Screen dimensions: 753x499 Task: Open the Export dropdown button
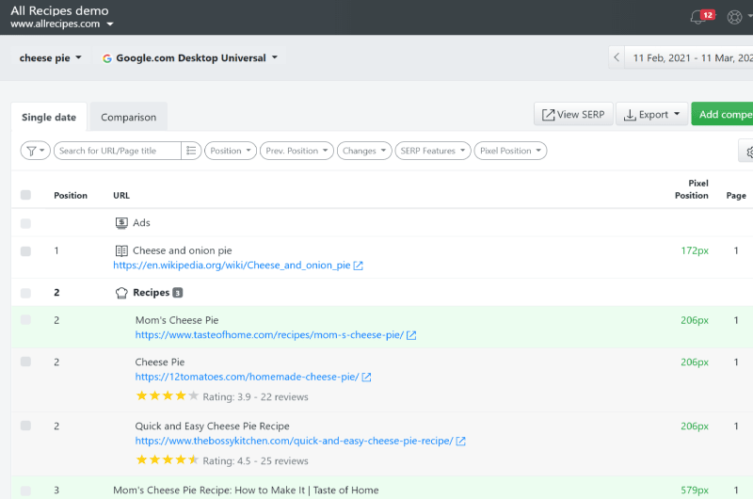651,114
